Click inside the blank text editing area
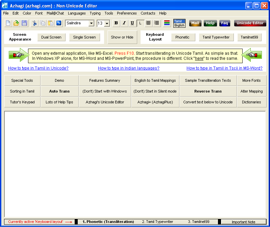The height and width of the screenshot is (227, 270). (135, 164)
